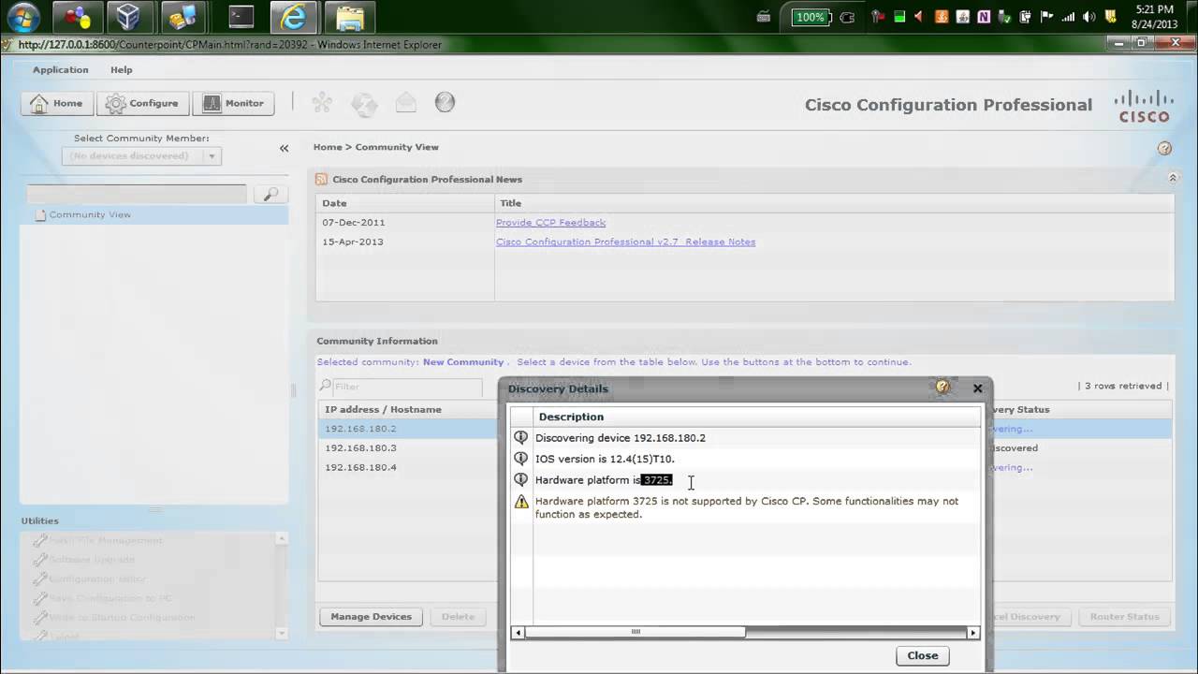The height and width of the screenshot is (674, 1198).
Task: Click the Home breadcrumb link
Action: 328,147
